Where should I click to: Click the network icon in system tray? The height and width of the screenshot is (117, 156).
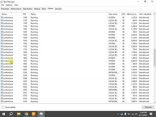133,114
